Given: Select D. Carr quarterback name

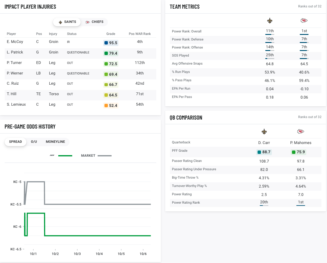Looking at the screenshot, I should tap(264, 143).
